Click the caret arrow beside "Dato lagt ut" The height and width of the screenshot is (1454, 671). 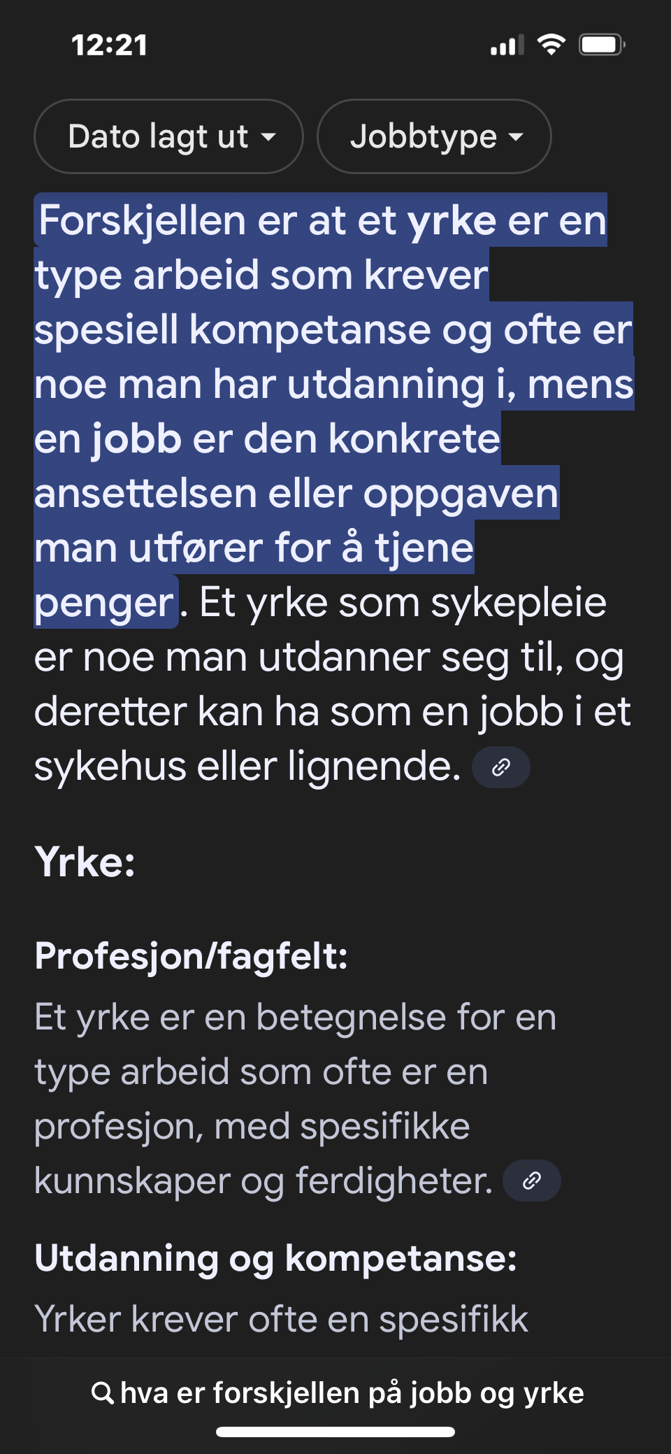coord(269,138)
